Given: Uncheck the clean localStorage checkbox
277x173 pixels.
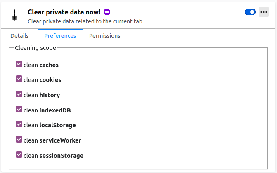Looking at the screenshot, I should pyautogui.click(x=19, y=124).
